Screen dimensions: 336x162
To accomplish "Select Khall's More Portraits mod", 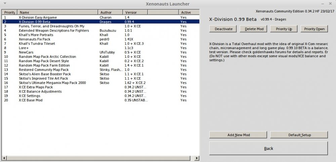I will point(101,35).
